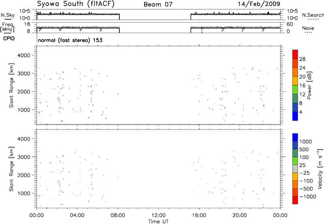Click the 'N.Search' legend label

click(x=313, y=15)
